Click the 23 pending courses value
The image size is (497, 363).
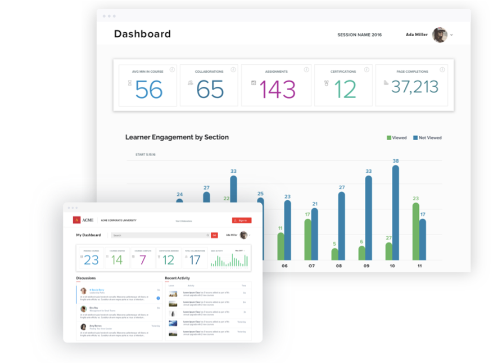pyautogui.click(x=92, y=260)
